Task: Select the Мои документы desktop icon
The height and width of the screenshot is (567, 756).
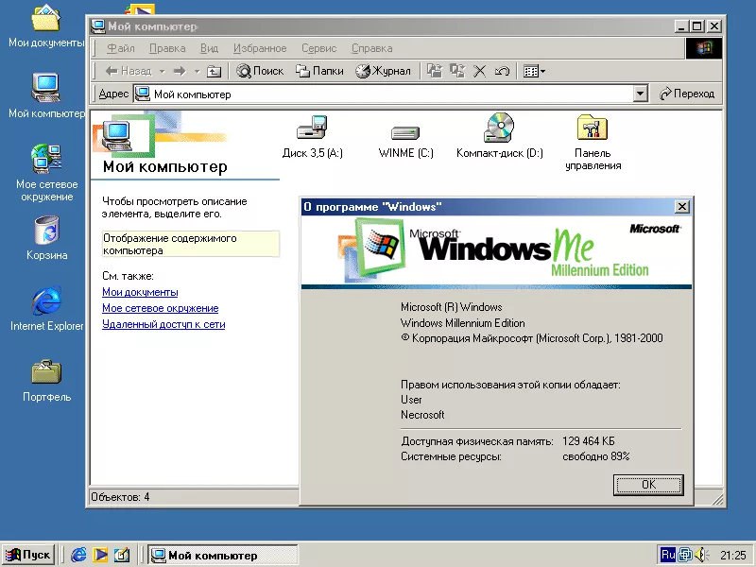Action: pos(46,26)
